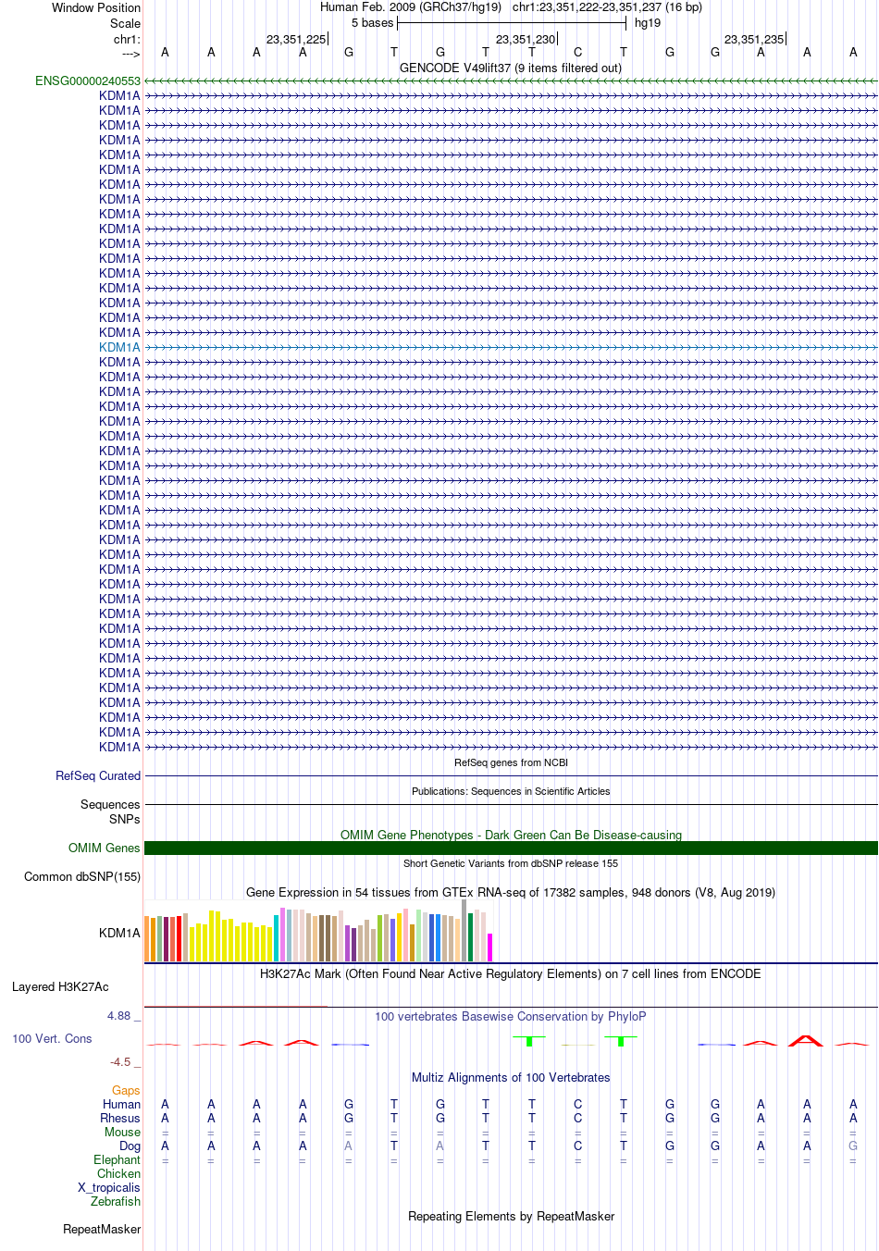This screenshot has height=1251, width=879.
Task: Click the 23,351,235 coordinate marker
Action: coord(754,40)
